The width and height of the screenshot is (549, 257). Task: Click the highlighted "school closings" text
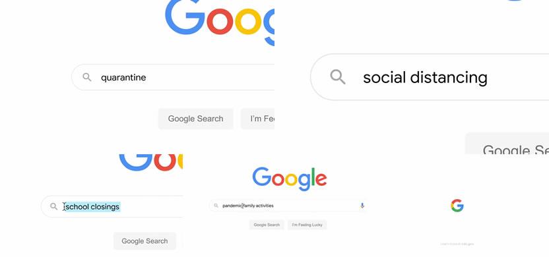(x=92, y=207)
